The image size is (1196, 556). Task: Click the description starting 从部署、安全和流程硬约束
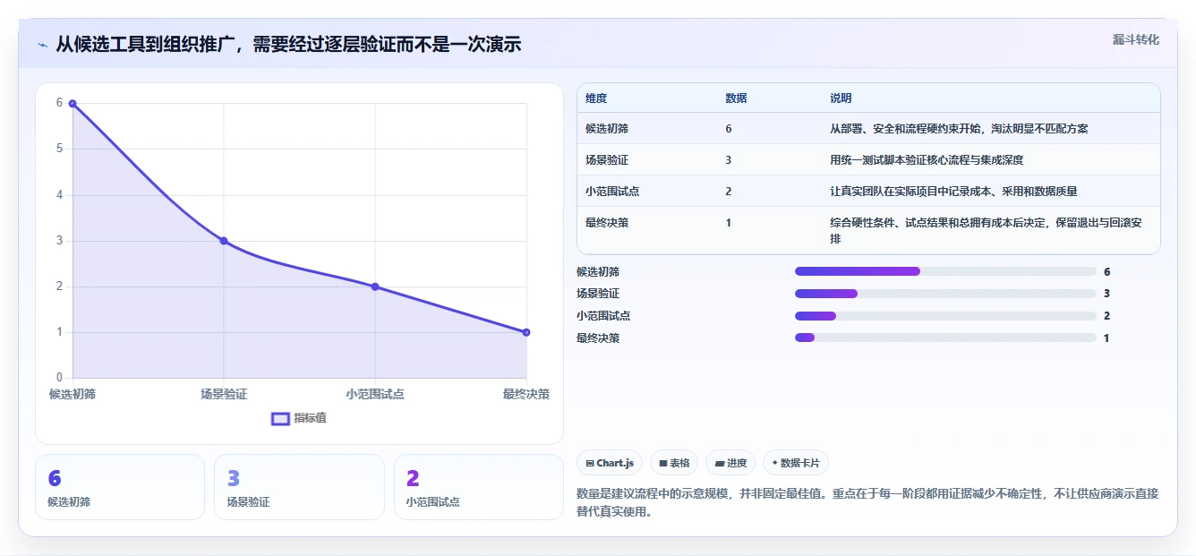(x=959, y=129)
